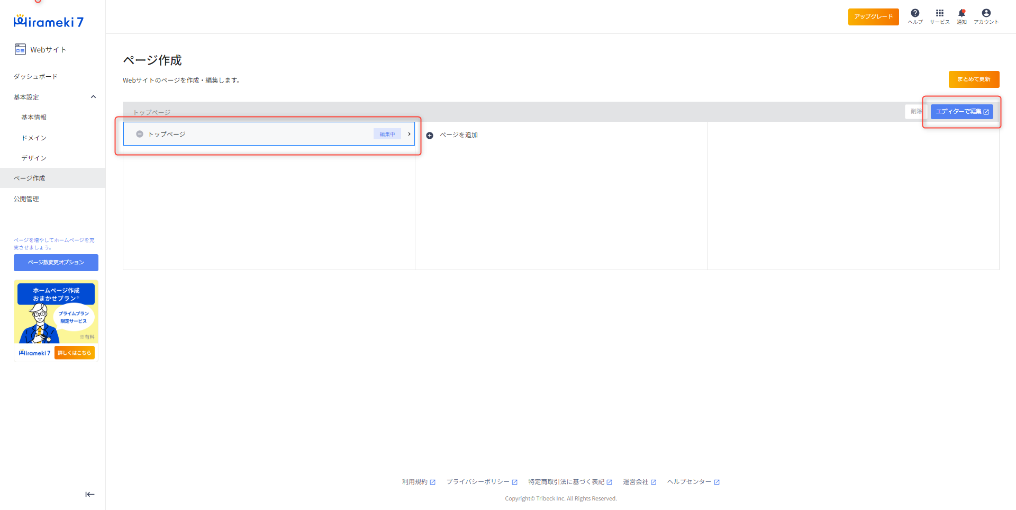Click 詳しくはこちら on the banner

click(75, 353)
